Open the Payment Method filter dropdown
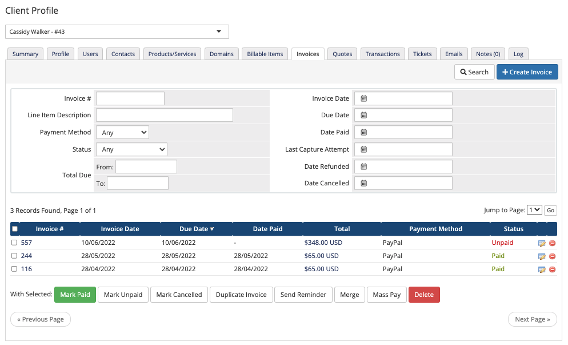568x345 pixels. coord(122,132)
